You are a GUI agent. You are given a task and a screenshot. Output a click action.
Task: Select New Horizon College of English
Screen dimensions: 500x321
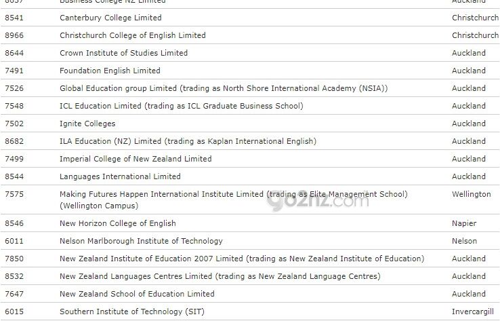pos(117,223)
